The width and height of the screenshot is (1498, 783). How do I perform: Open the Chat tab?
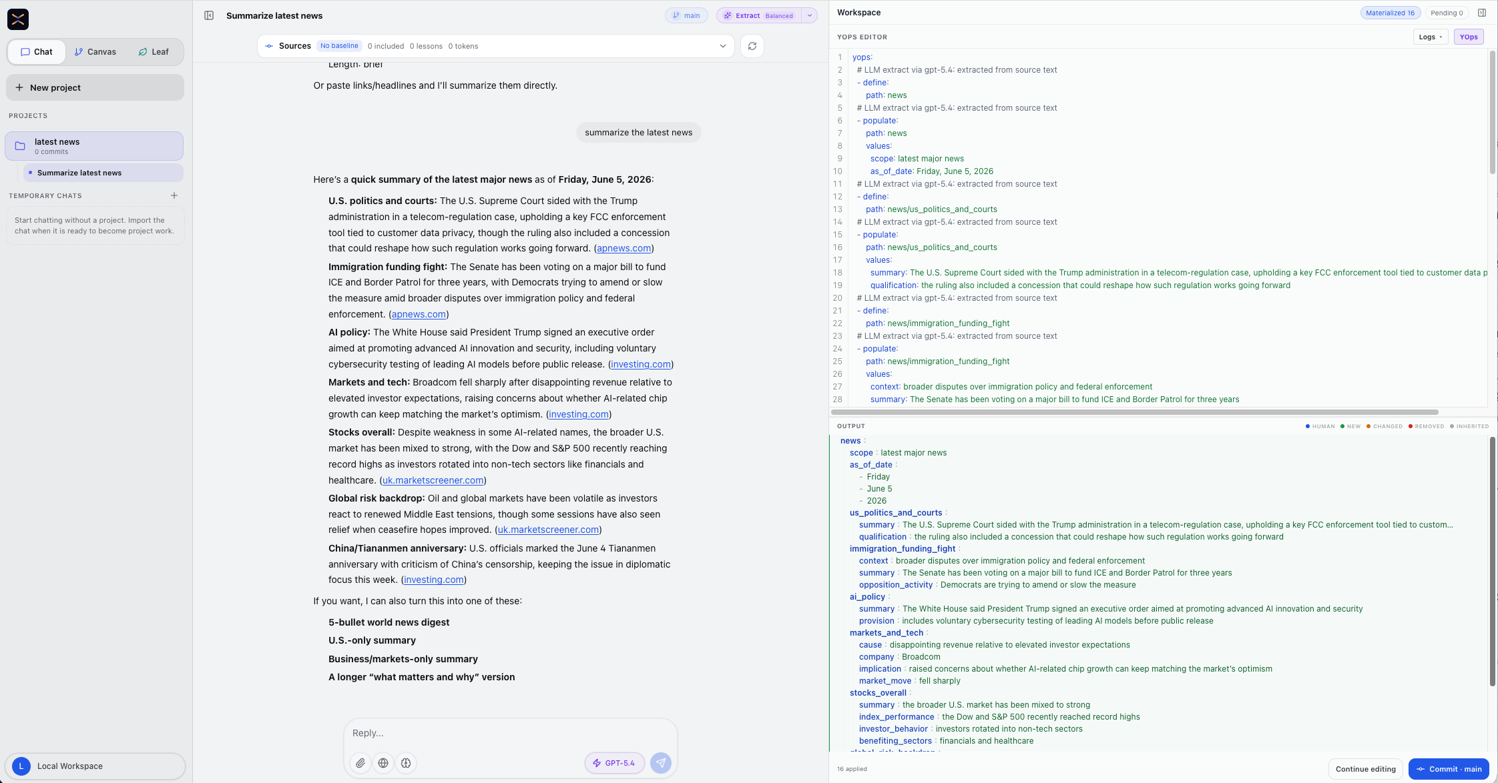[37, 52]
